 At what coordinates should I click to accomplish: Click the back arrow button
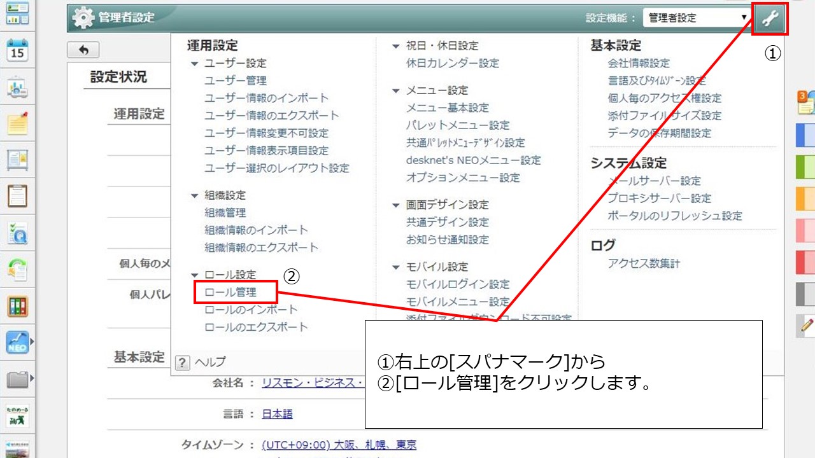click(83, 50)
